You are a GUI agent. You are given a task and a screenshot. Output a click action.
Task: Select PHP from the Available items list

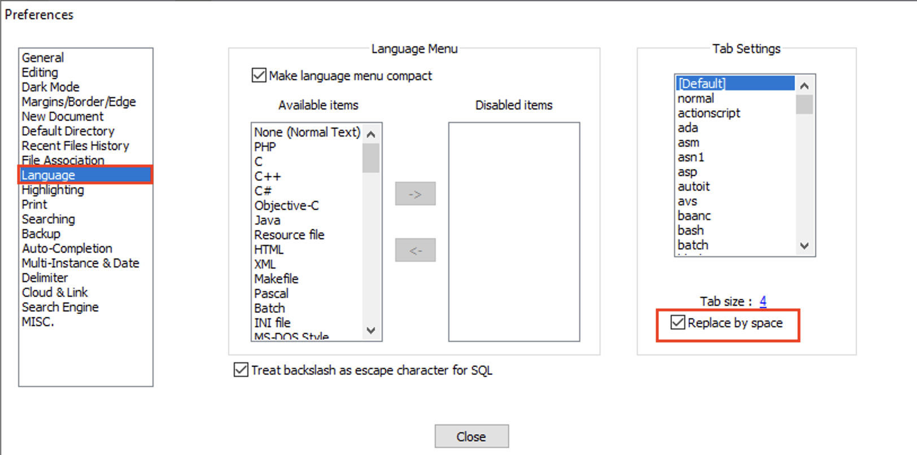[265, 147]
